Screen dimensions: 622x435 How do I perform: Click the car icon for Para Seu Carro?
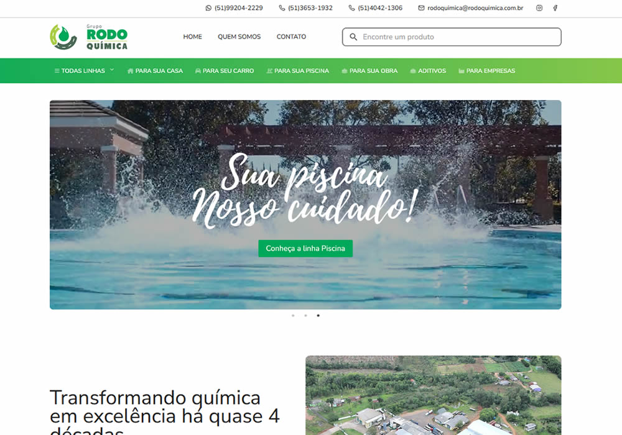coord(198,71)
